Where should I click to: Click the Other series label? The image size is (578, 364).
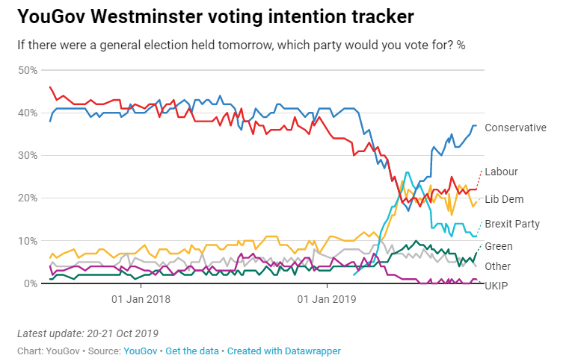497,266
